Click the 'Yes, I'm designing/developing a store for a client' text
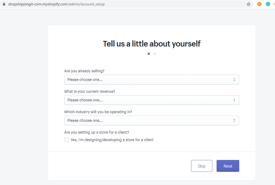This screenshot has height=185, width=275. [112, 140]
